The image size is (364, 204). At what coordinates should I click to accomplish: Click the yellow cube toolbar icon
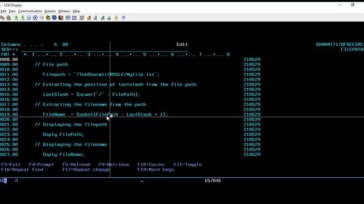48,18
